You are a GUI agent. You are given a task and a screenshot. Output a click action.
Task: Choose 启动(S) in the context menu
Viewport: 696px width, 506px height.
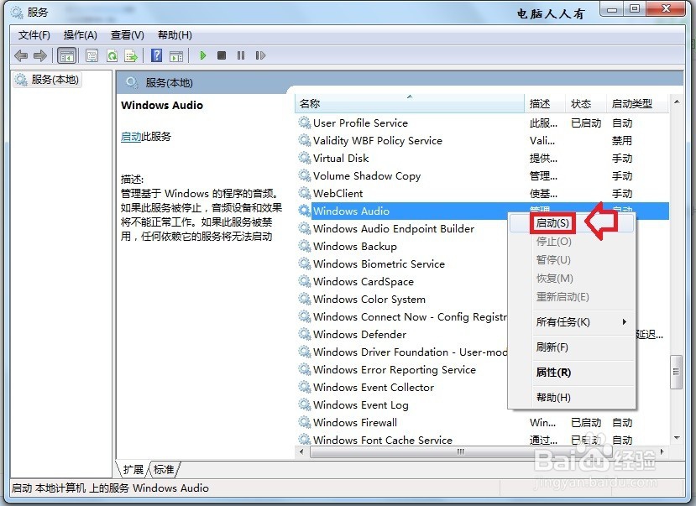tap(573, 223)
